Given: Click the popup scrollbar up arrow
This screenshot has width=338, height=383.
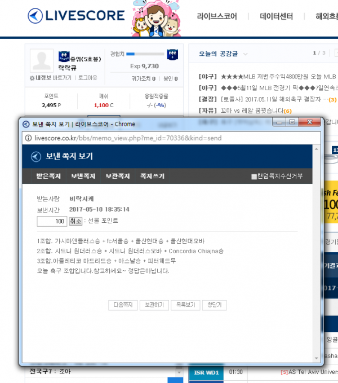Looking at the screenshot, I should [x=316, y=149].
